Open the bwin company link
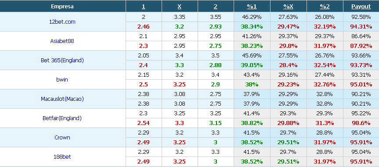379x167 pixels. click(x=62, y=80)
